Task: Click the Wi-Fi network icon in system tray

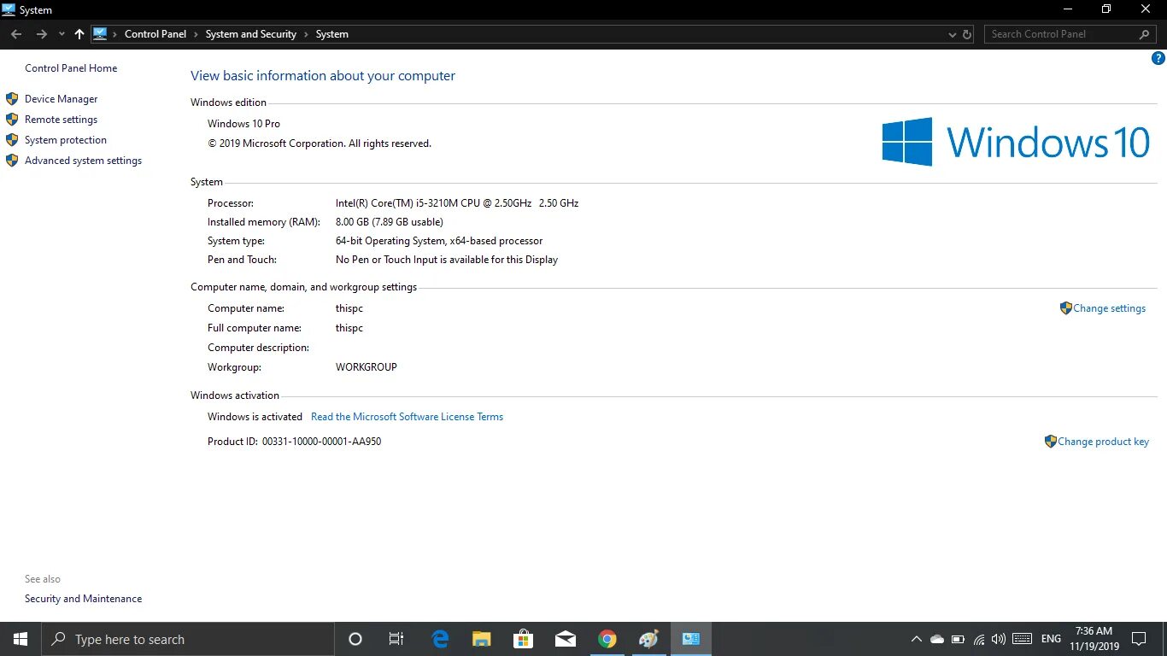Action: pos(978,638)
